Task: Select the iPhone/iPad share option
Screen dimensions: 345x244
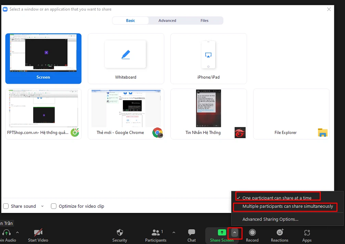Action: (209, 58)
